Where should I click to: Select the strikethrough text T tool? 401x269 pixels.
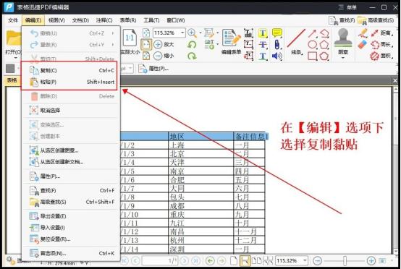[263, 45]
